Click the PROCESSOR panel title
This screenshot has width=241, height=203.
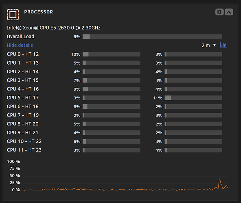(38, 12)
